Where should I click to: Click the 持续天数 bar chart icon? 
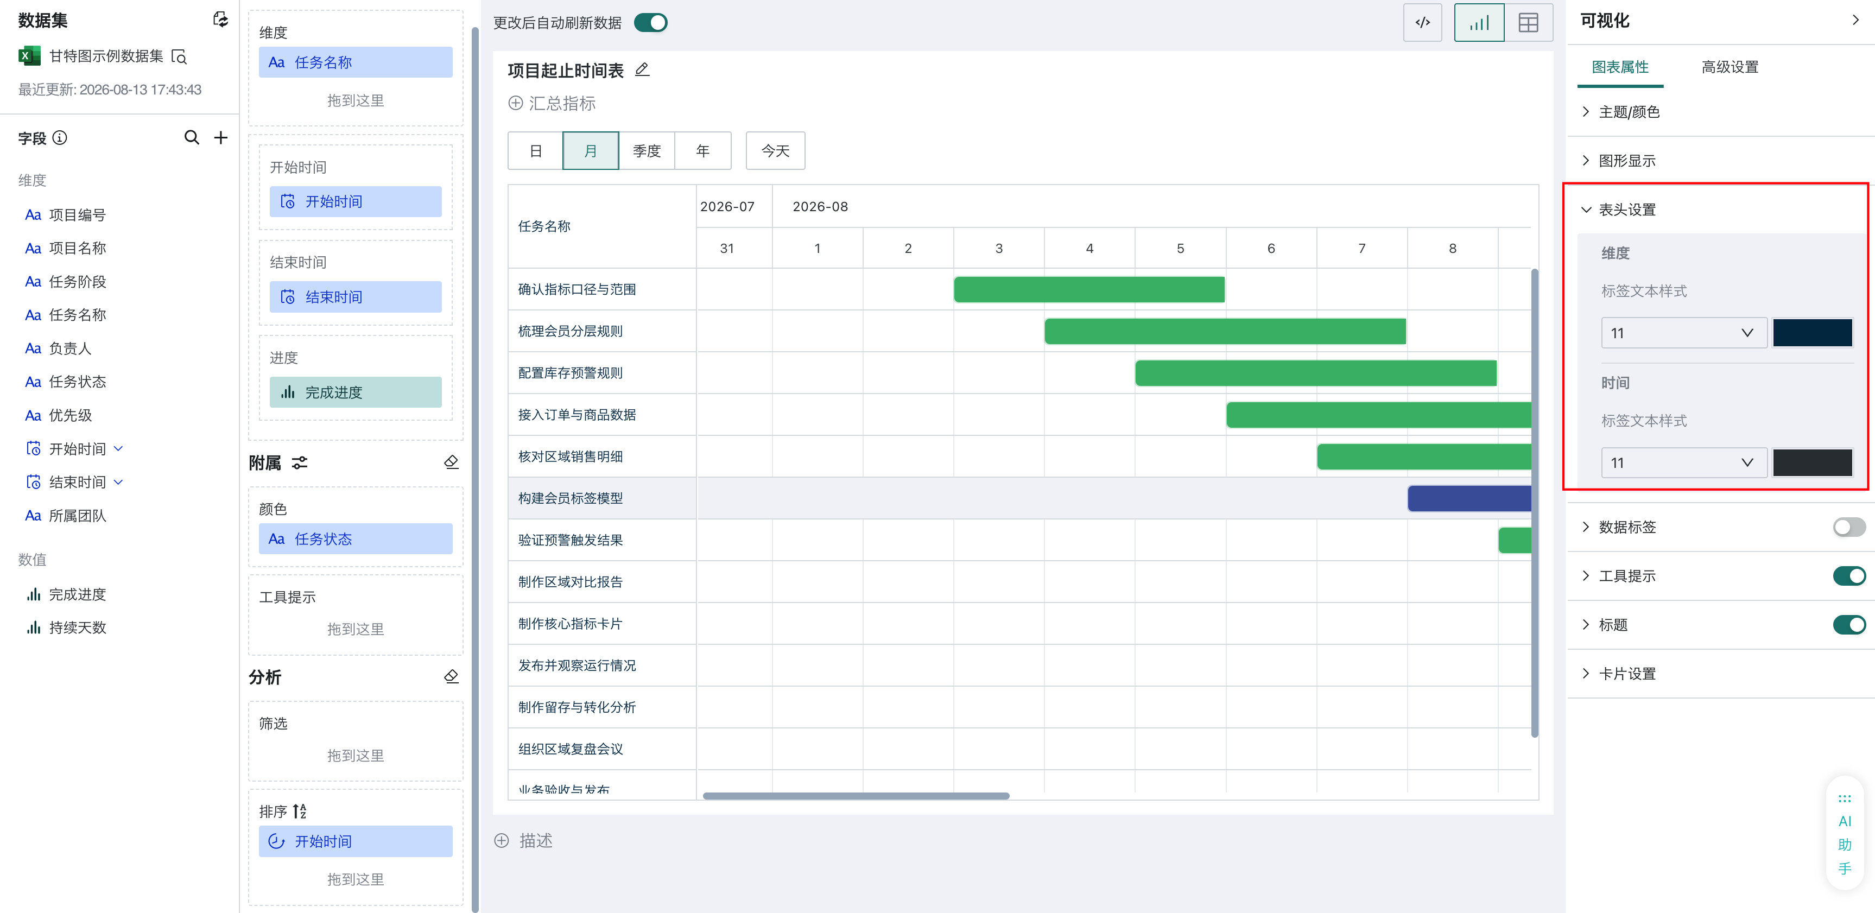(x=34, y=627)
